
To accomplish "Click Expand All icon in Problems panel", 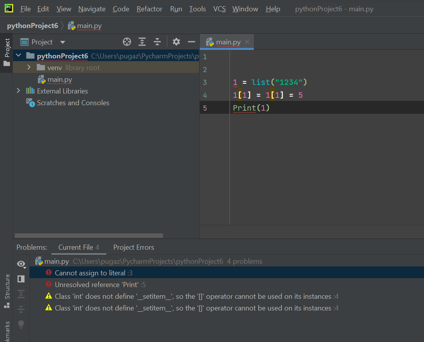I will coord(21,294).
